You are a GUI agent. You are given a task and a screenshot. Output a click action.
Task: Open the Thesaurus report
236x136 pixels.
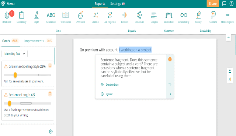click(x=66, y=17)
